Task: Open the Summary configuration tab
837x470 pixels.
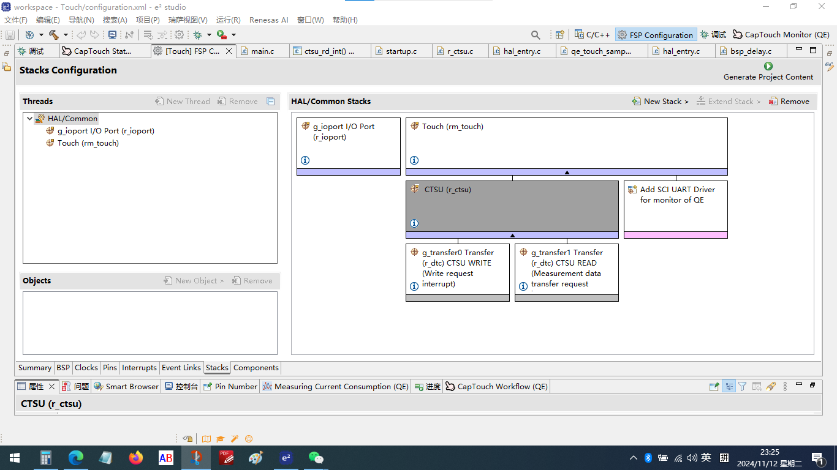Action: [x=34, y=368]
